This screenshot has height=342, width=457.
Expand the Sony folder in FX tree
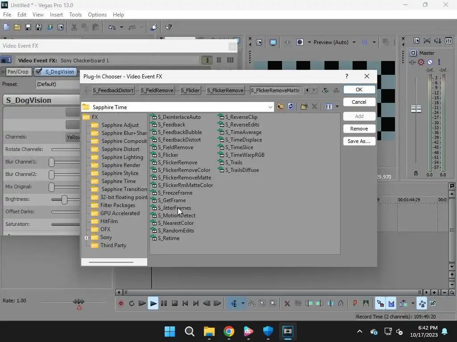coord(86,238)
